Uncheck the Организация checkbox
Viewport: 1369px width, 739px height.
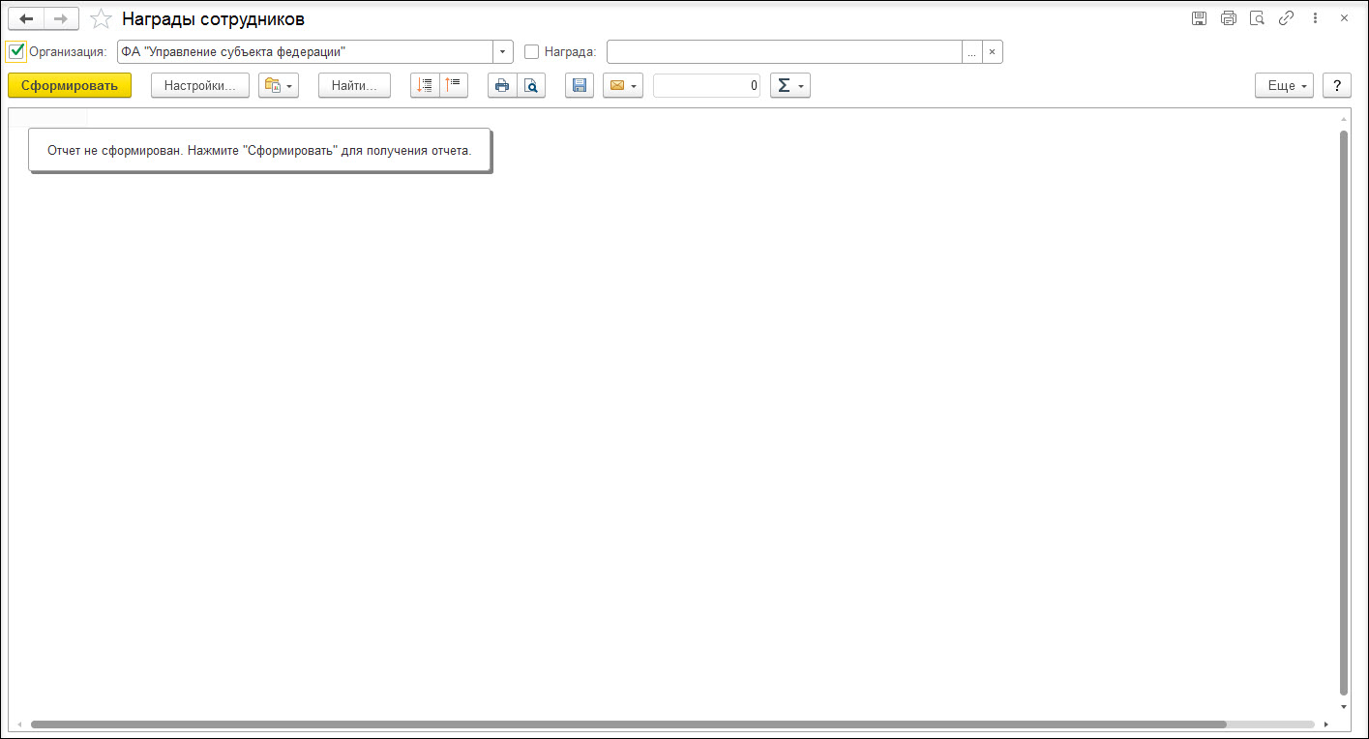tap(16, 51)
